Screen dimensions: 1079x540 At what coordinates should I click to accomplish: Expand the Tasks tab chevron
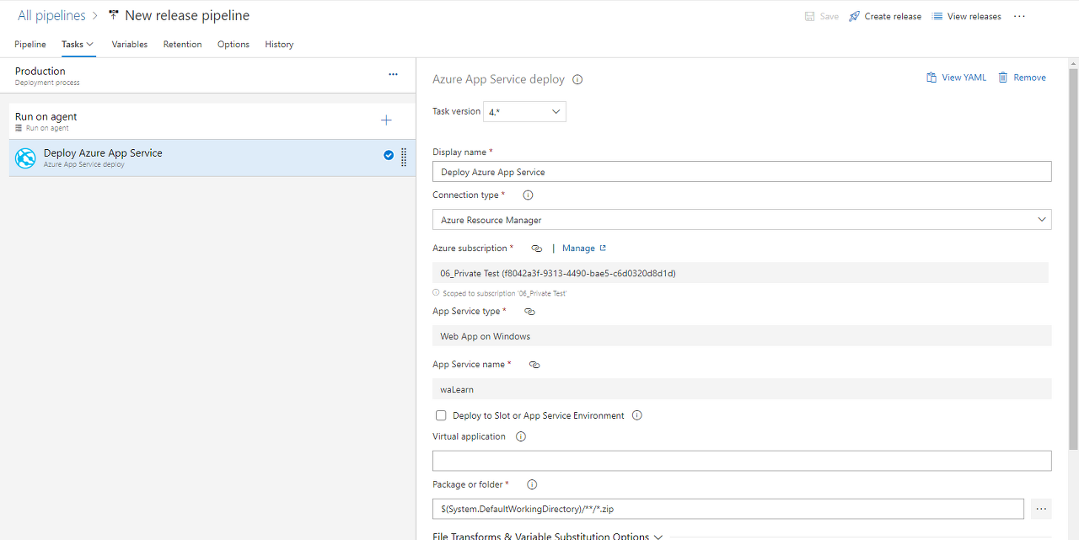[x=90, y=45]
